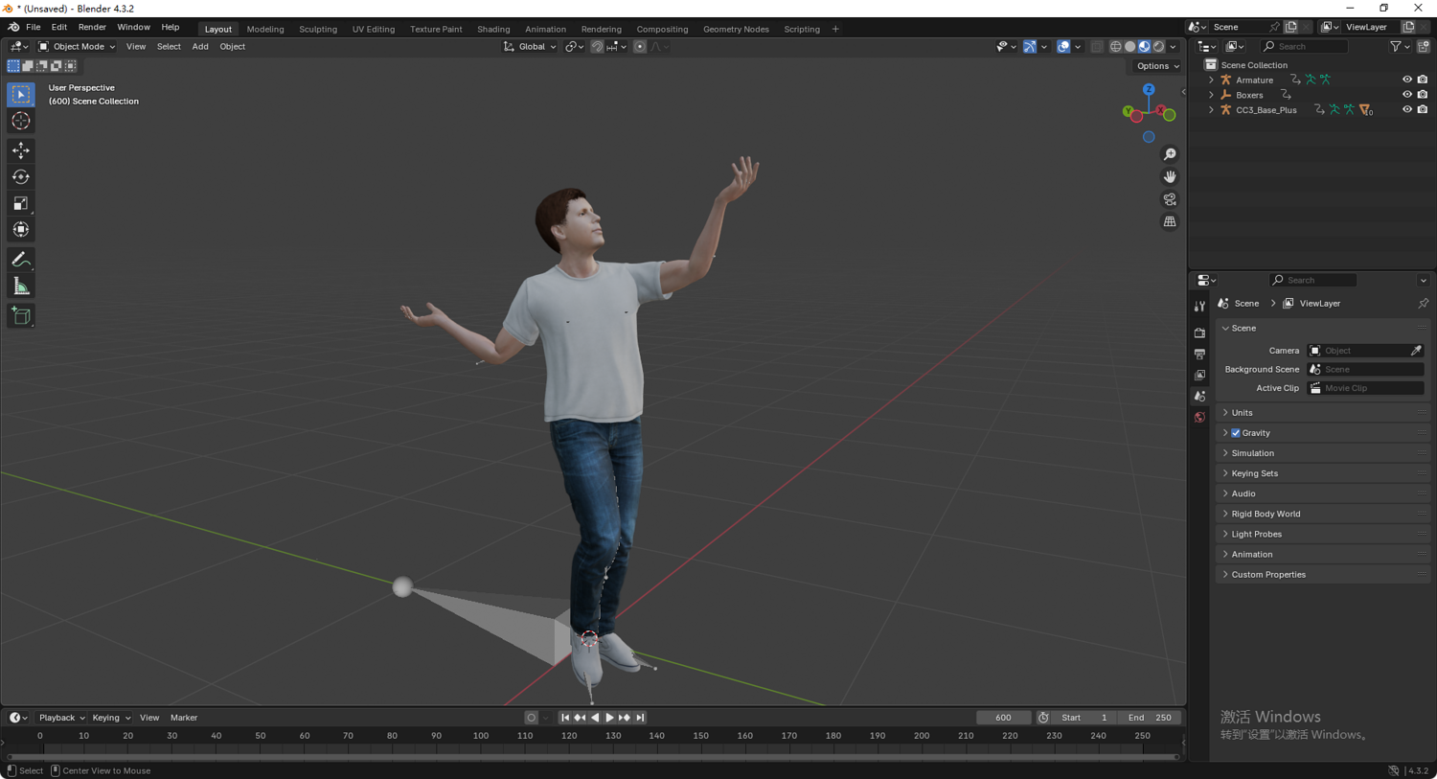The height and width of the screenshot is (779, 1437).
Task: Open the Output properties tab
Action: tap(1199, 354)
